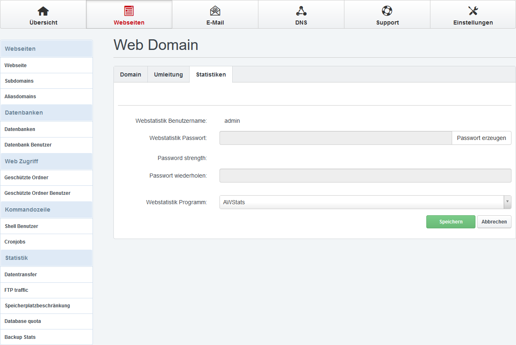Select the Statistiken tab

point(211,74)
